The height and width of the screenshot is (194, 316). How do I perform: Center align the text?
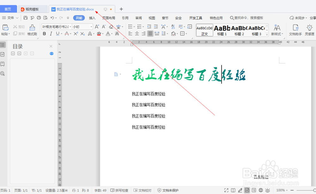click(x=137, y=34)
